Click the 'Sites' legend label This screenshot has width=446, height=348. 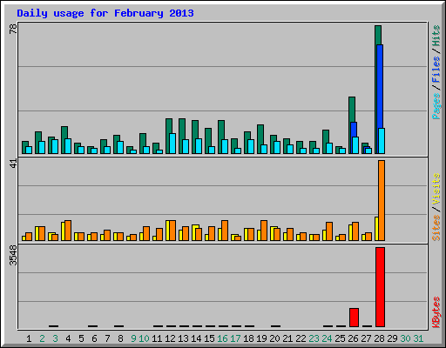pyautogui.click(x=436, y=228)
